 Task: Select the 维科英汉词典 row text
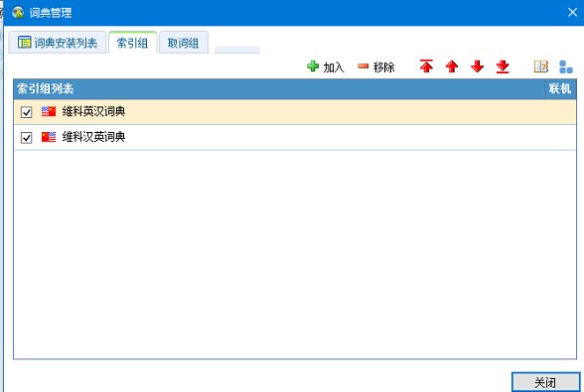pos(93,111)
